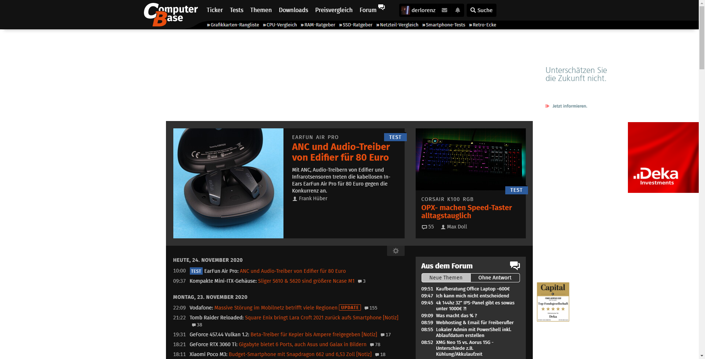Switch to Ohne Antwort tab
The width and height of the screenshot is (705, 359).
pyautogui.click(x=495, y=278)
